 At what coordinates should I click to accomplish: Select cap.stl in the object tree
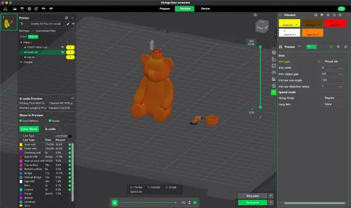[x=31, y=57]
